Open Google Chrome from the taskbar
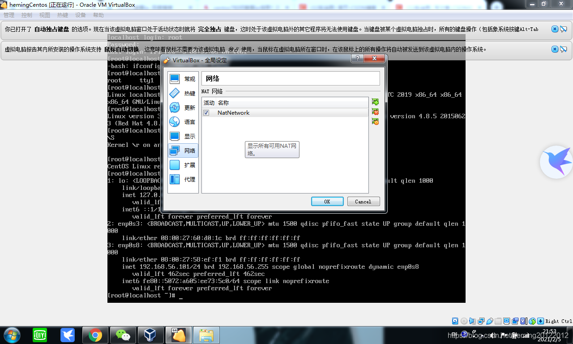This screenshot has height=344, width=573. (x=95, y=335)
